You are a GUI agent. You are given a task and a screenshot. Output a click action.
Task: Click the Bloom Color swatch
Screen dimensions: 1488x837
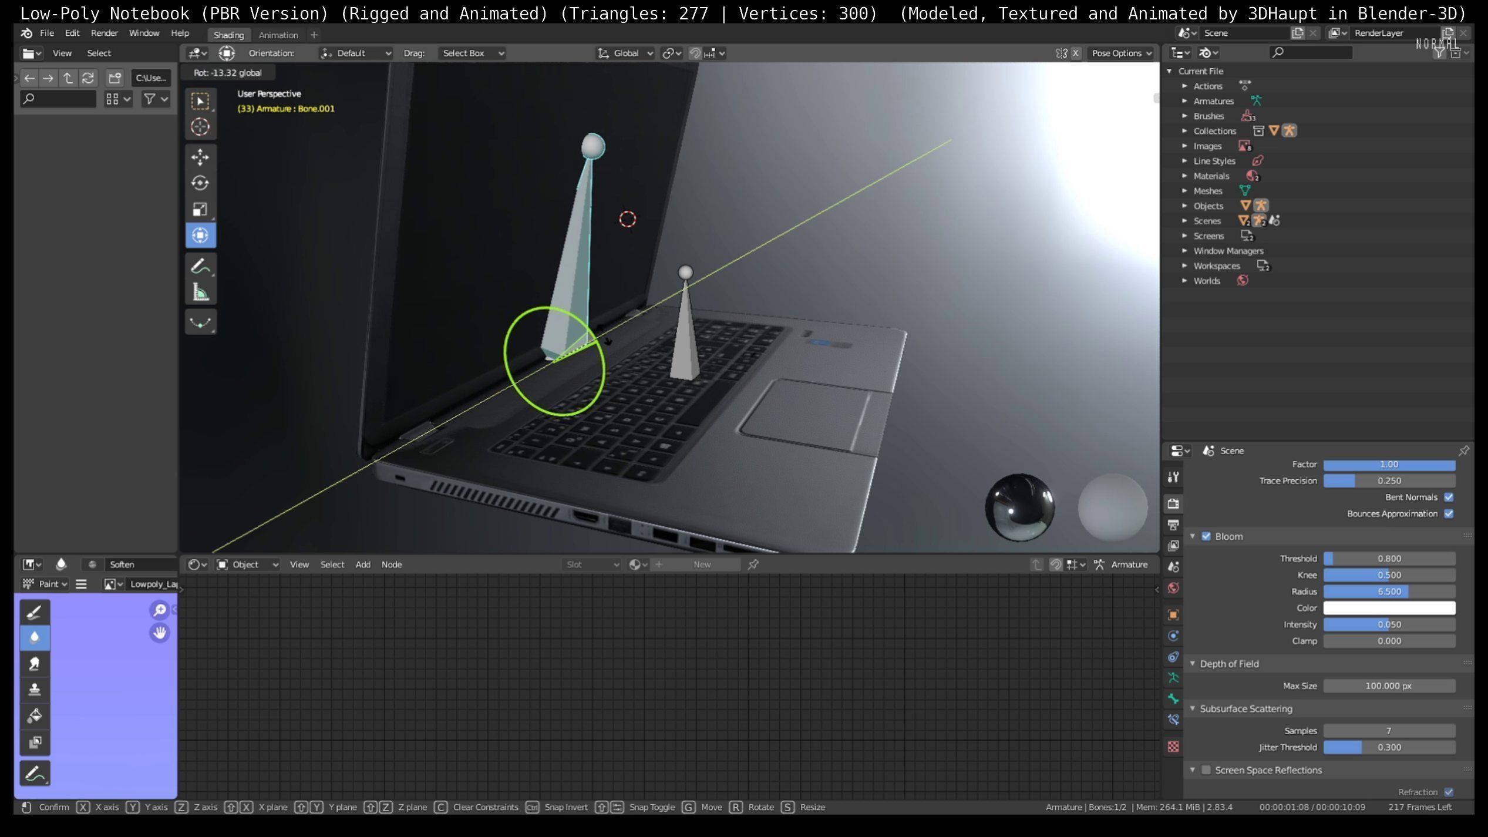(x=1389, y=608)
